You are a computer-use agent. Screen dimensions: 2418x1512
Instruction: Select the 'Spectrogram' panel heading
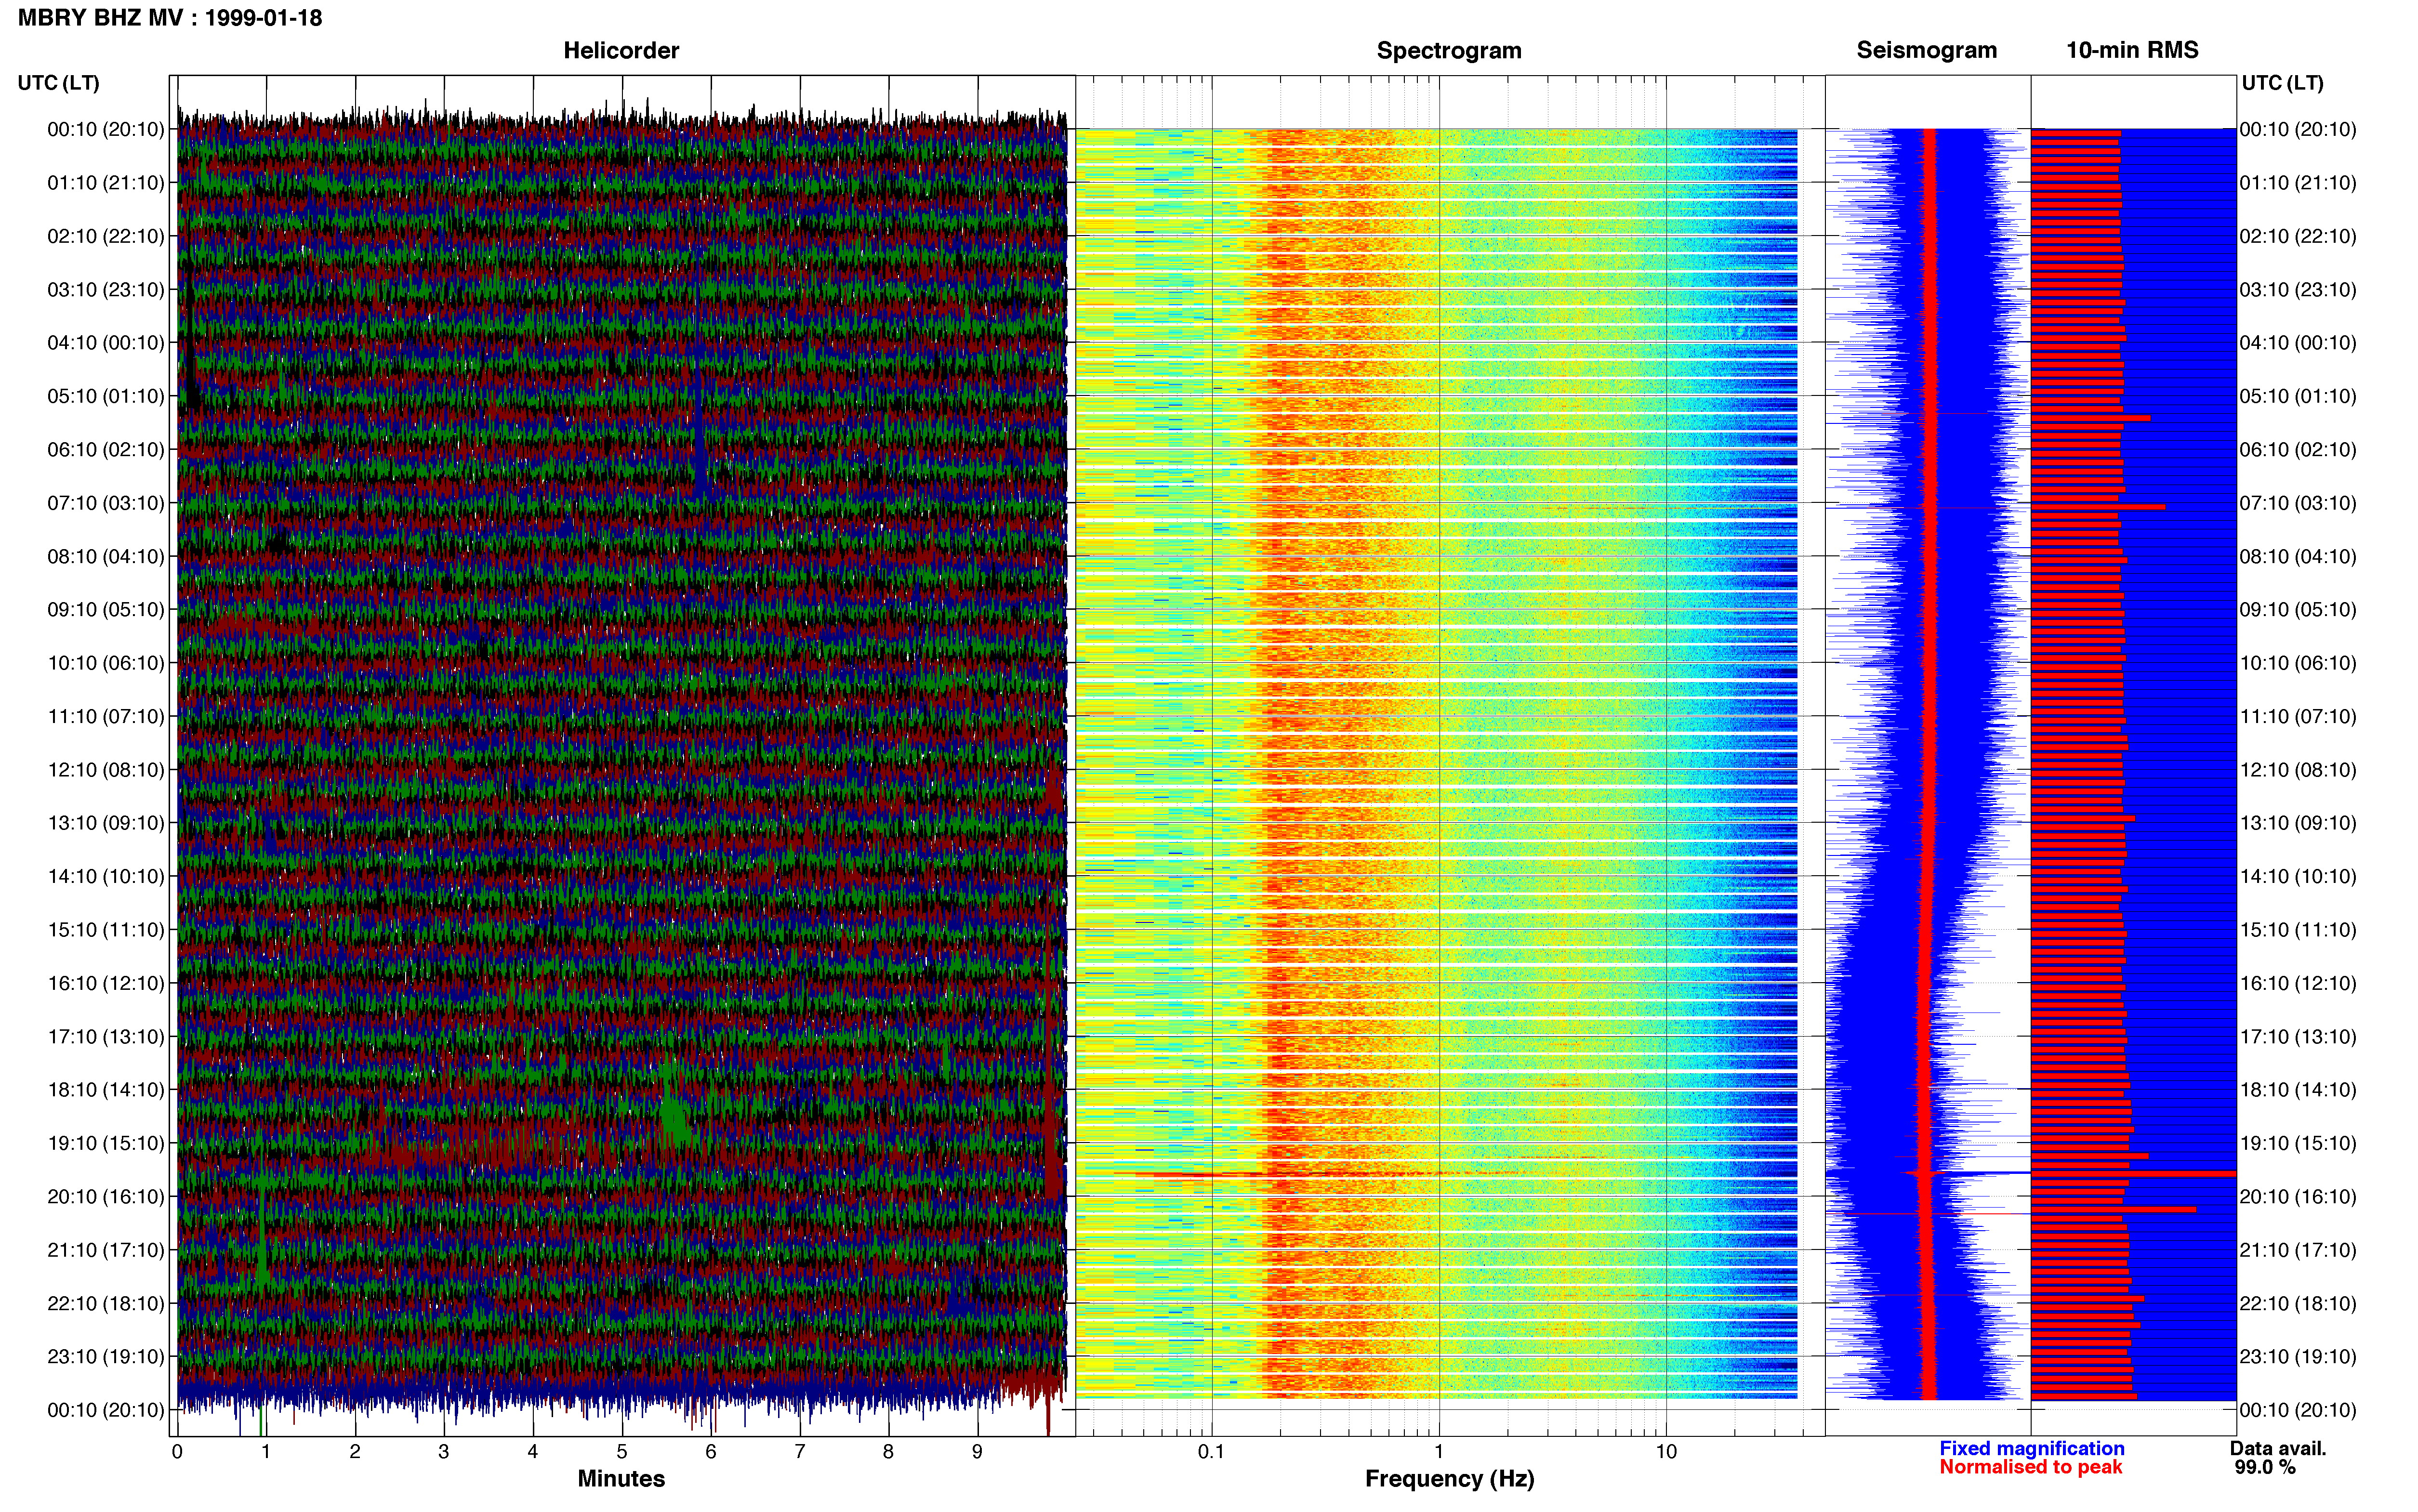(1449, 50)
